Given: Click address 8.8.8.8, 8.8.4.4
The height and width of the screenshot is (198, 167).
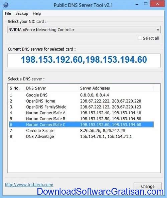Looking at the screenshot, I should (x=95, y=95).
